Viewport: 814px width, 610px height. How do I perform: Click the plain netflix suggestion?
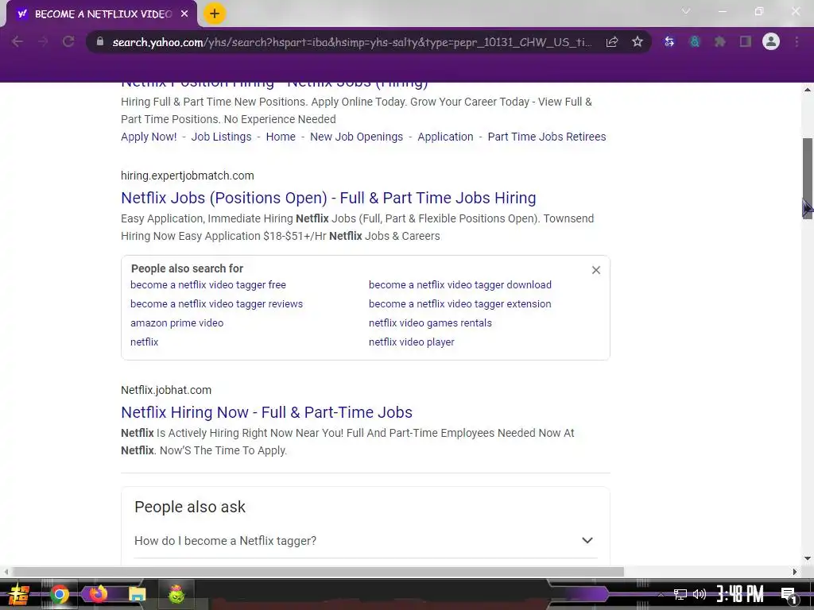[145, 342]
